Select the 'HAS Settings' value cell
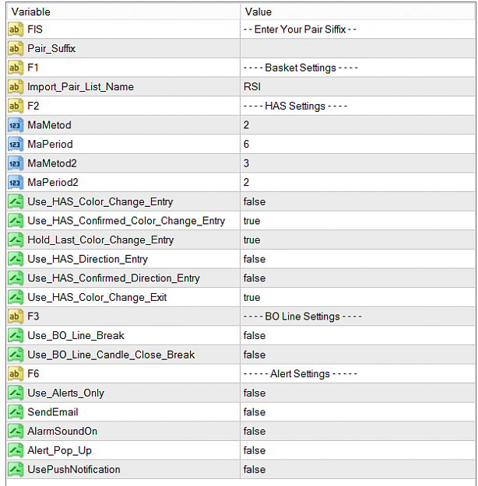Image resolution: width=478 pixels, height=486 pixels. [x=357, y=106]
